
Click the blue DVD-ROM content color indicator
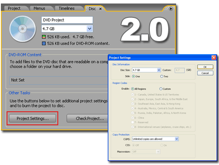(44, 43)
